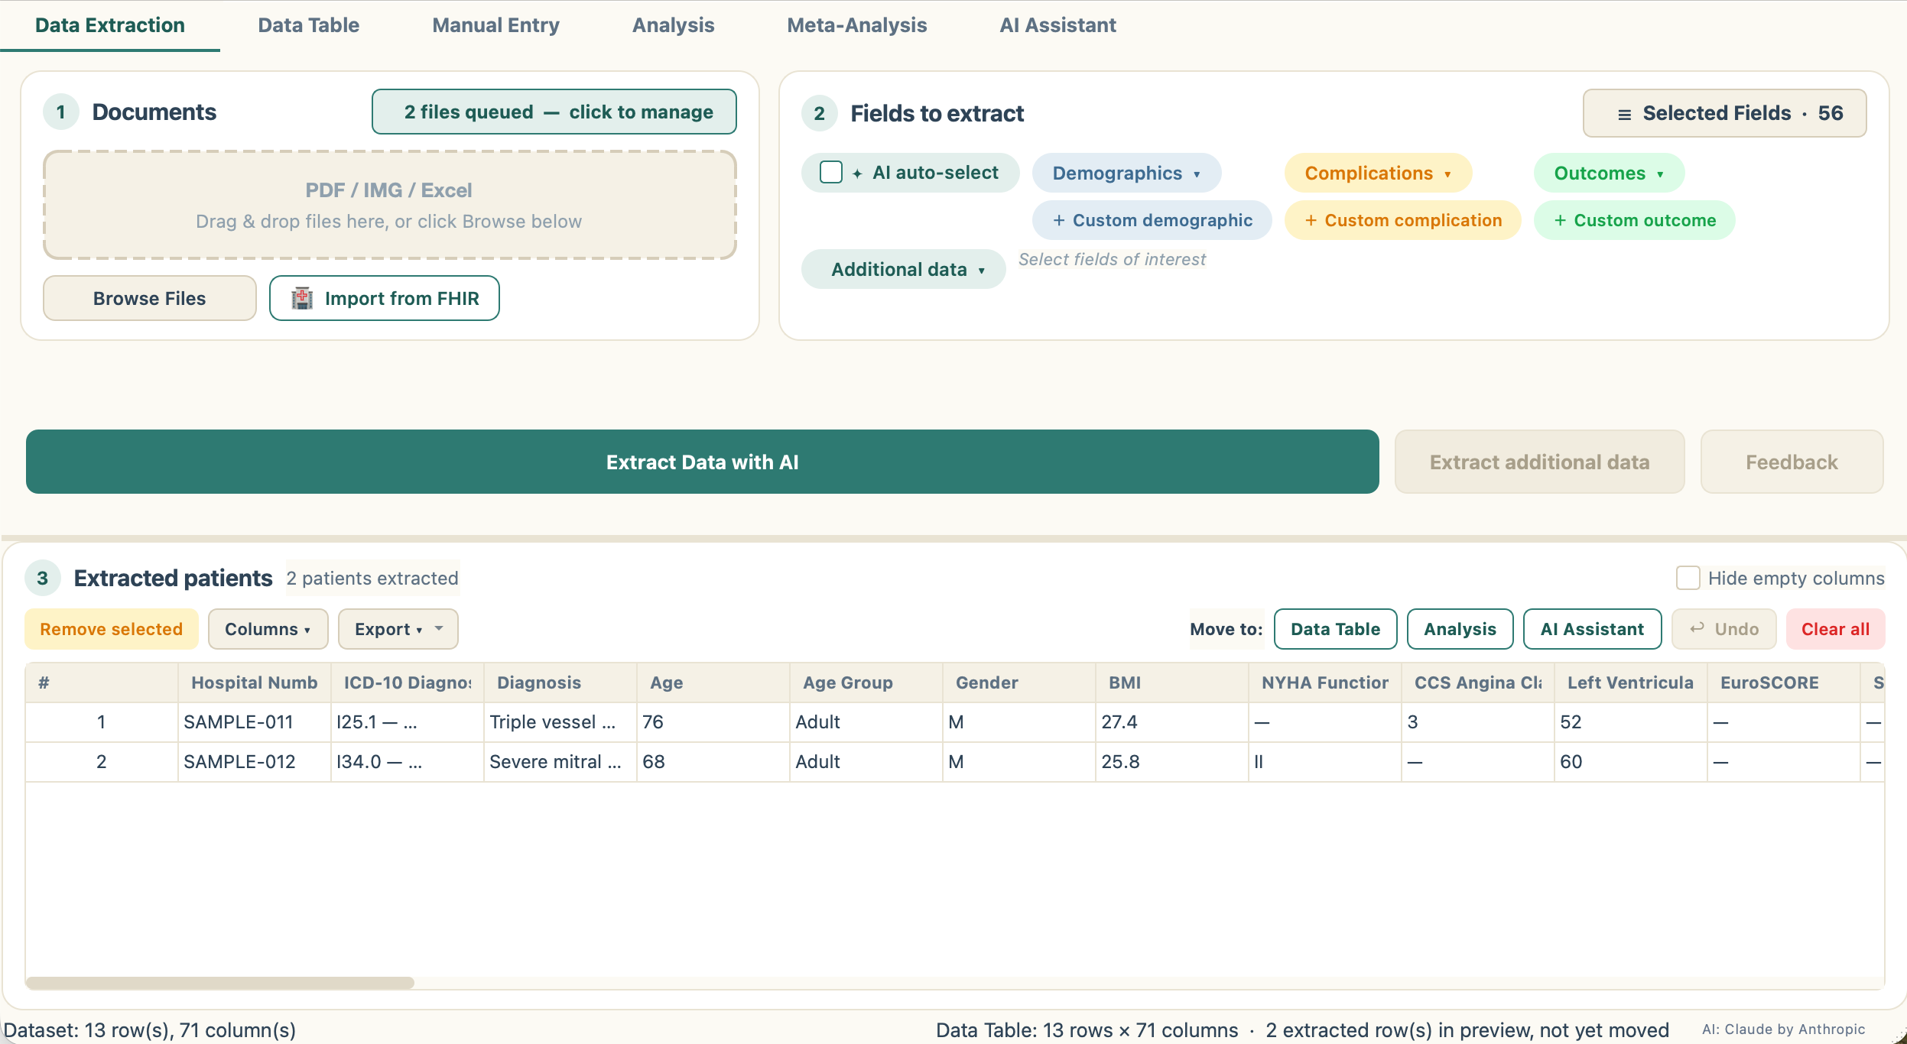Toggle Hide empty columns checkbox
This screenshot has width=1907, height=1044.
[x=1688, y=578]
